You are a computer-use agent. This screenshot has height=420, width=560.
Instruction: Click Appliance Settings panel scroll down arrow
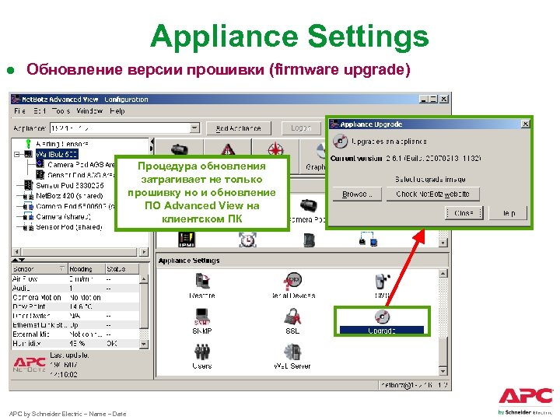coord(443,371)
